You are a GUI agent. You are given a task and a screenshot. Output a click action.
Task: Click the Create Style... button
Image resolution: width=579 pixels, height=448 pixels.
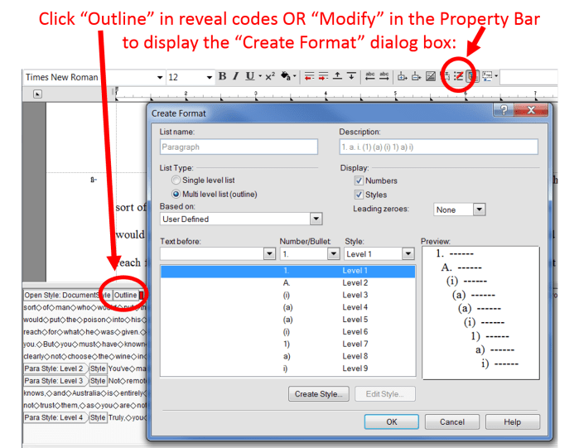coord(319,394)
